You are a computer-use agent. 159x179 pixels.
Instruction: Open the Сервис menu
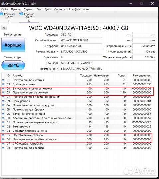[x=28, y=9]
